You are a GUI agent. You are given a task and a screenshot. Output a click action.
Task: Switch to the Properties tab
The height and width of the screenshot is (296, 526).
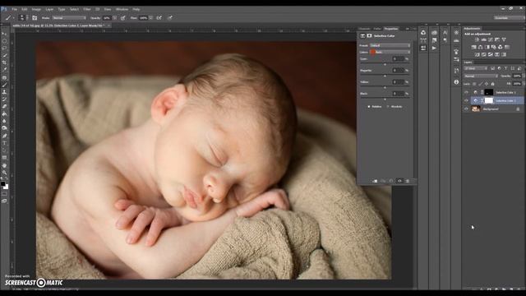tap(391, 29)
